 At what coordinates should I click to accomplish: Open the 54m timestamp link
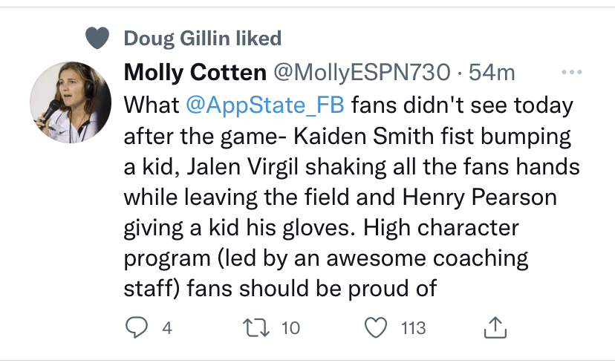tap(495, 73)
